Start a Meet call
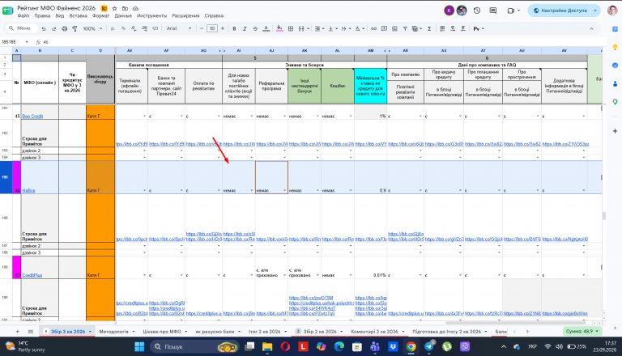This screenshot has width=622, height=356. [511, 11]
